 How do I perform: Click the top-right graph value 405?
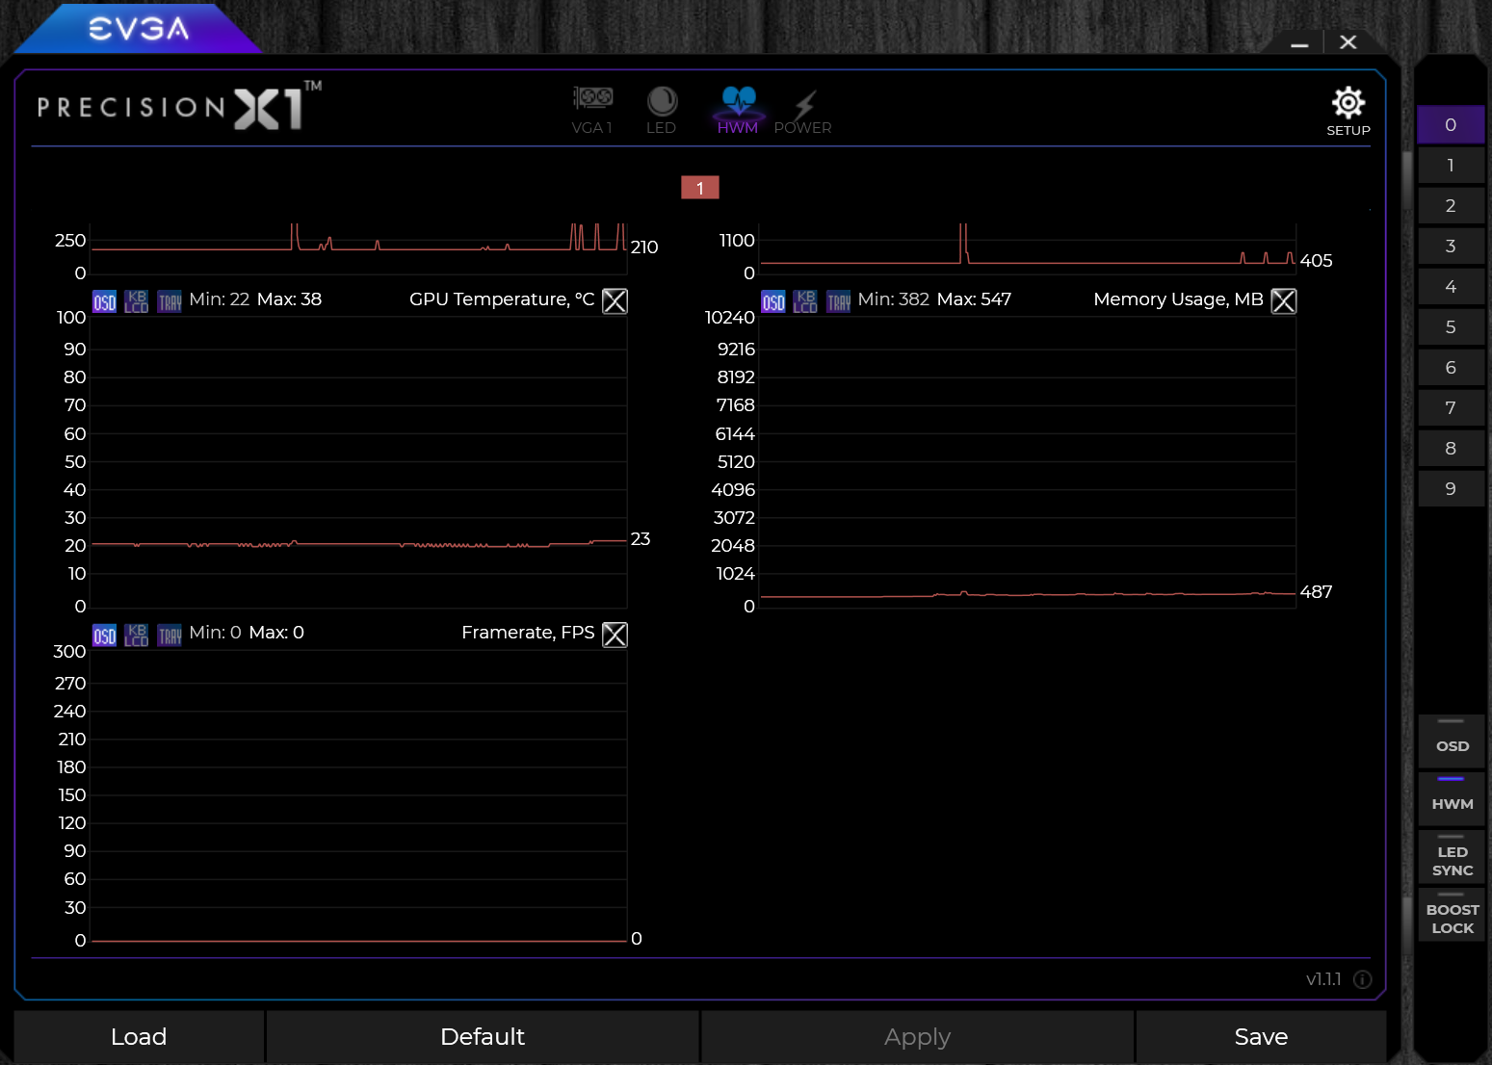tap(1316, 261)
